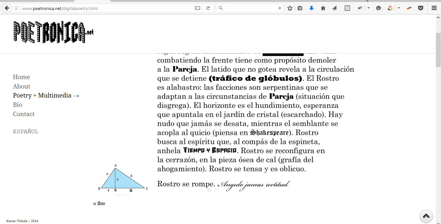
Task: Select the middle slide indicator dot
Action: [209, 190]
